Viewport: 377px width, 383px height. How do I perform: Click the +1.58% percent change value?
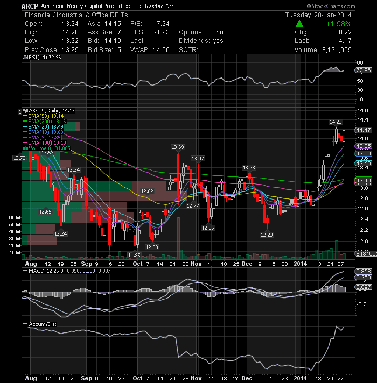point(339,24)
